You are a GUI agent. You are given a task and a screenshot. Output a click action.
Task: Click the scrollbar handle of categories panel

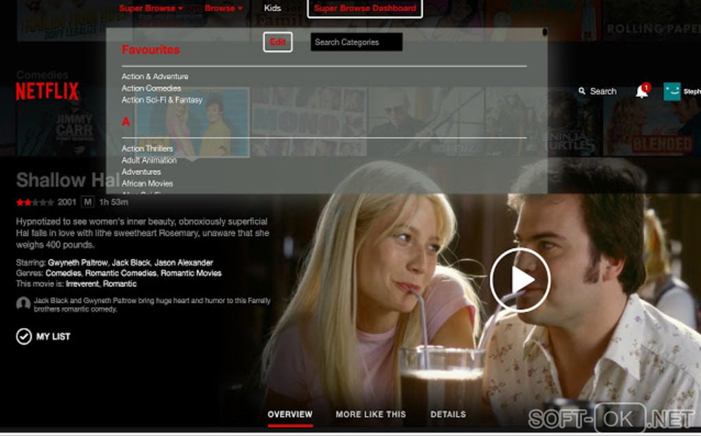point(544,32)
